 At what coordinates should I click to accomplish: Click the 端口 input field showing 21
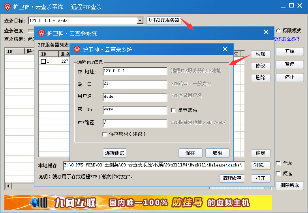[135, 84]
